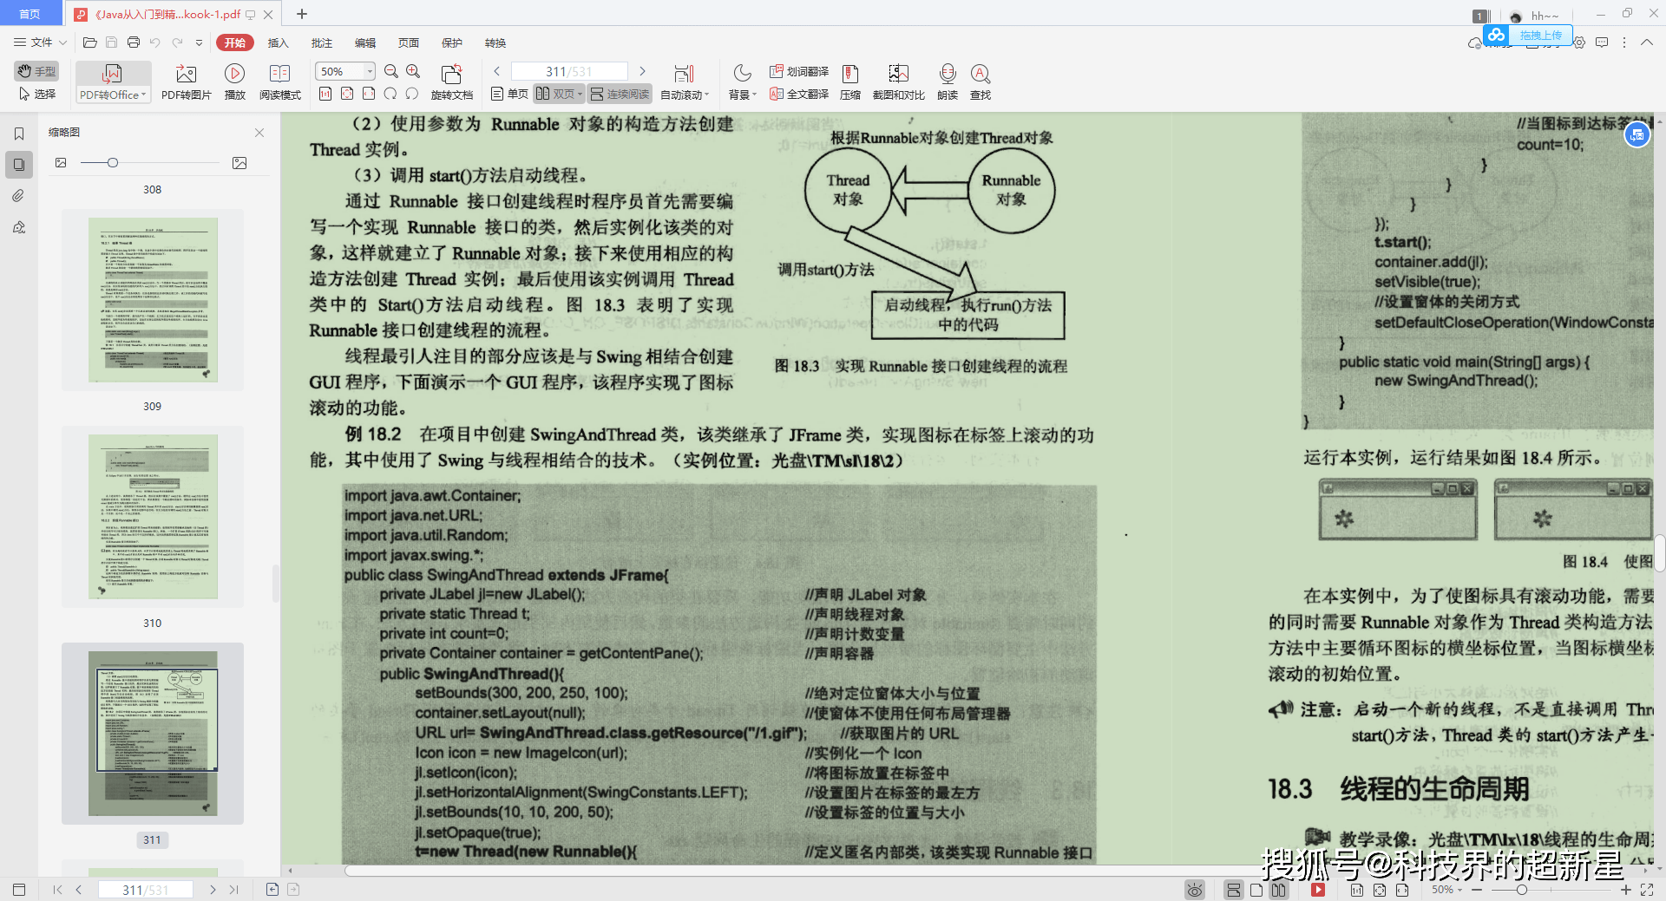The width and height of the screenshot is (1666, 901).
Task: Enable word translation (划词翻译)
Action: tap(799, 71)
